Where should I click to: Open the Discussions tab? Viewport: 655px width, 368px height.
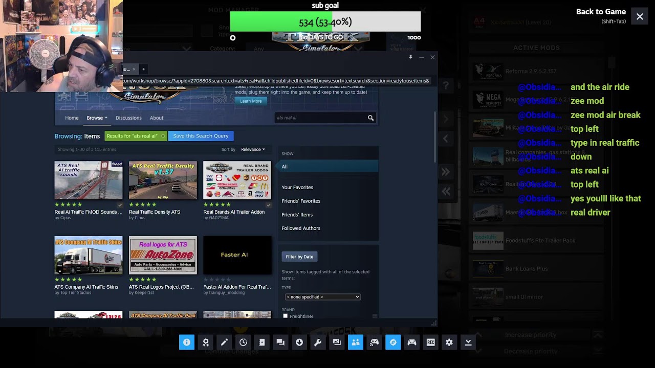pyautogui.click(x=128, y=118)
